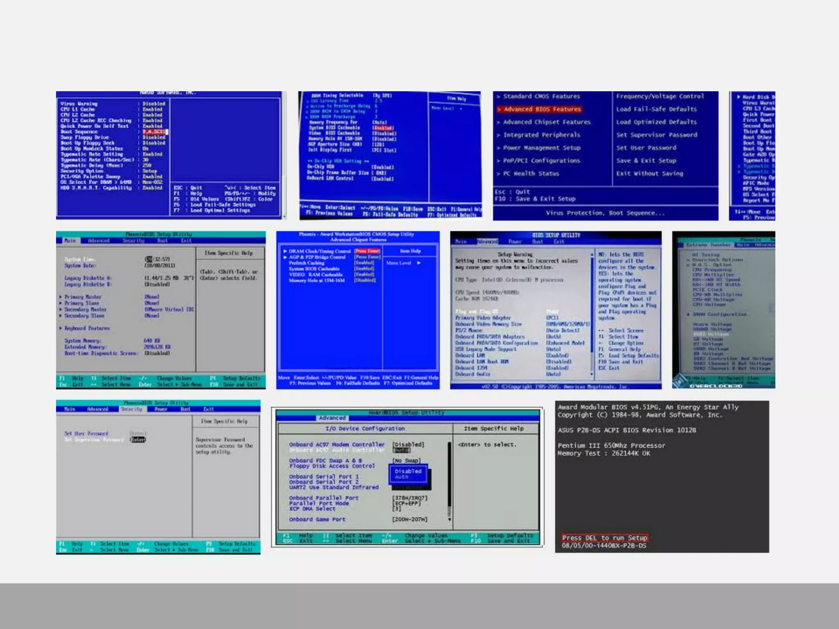839x629 pixels.
Task: Toggle Boot-time Diagnostic Screen Disabled value
Action: coord(157,353)
